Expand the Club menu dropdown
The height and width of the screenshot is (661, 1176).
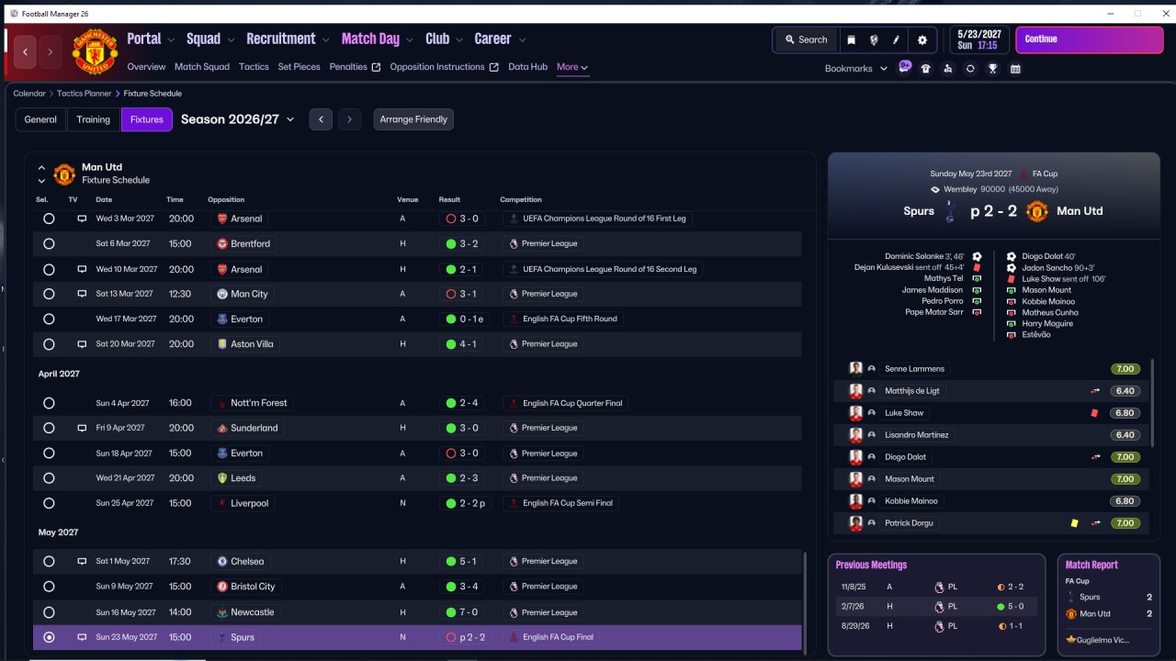pos(458,39)
